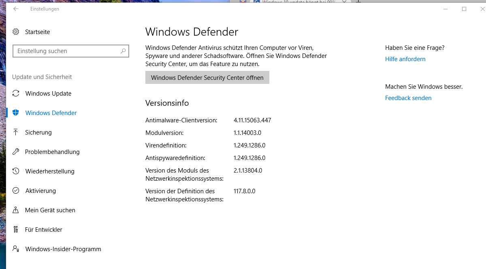Click the Problembehandlung wrench icon
Screen dimensions: 486x269
(x=16, y=152)
